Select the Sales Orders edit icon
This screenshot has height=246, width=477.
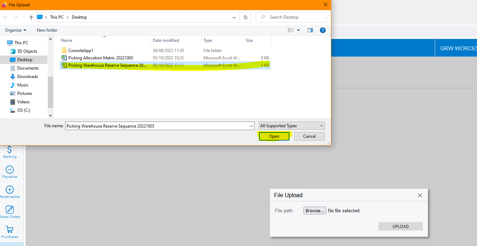10,210
